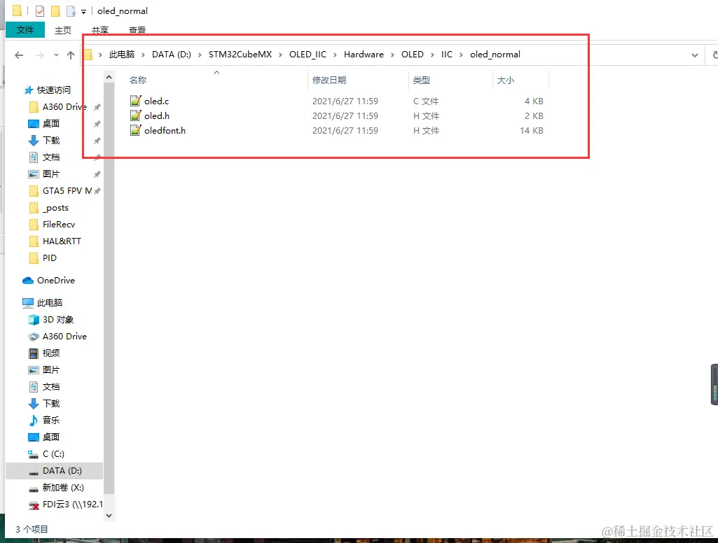Viewport: 718px width, 543px height.
Task: Click OLED_IIC breadcrumb in address bar
Action: [x=308, y=55]
